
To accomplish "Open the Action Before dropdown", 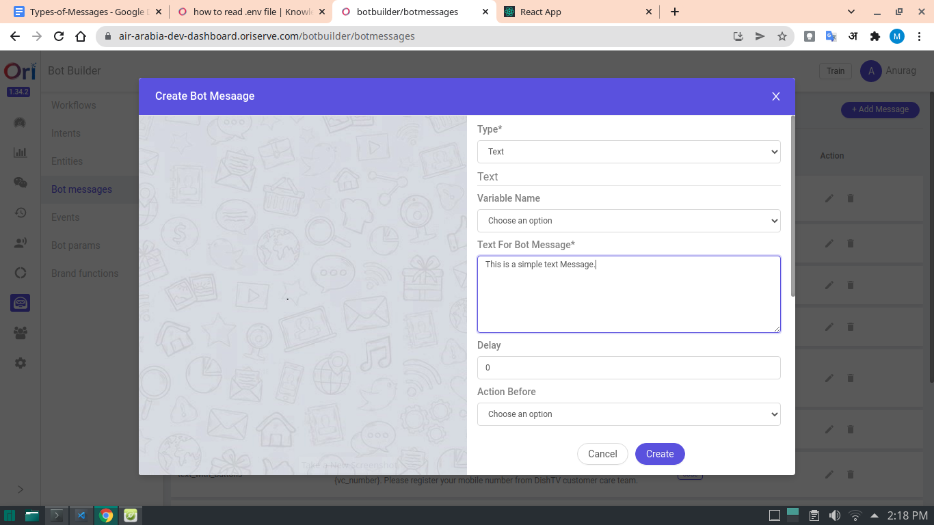I will pyautogui.click(x=628, y=414).
